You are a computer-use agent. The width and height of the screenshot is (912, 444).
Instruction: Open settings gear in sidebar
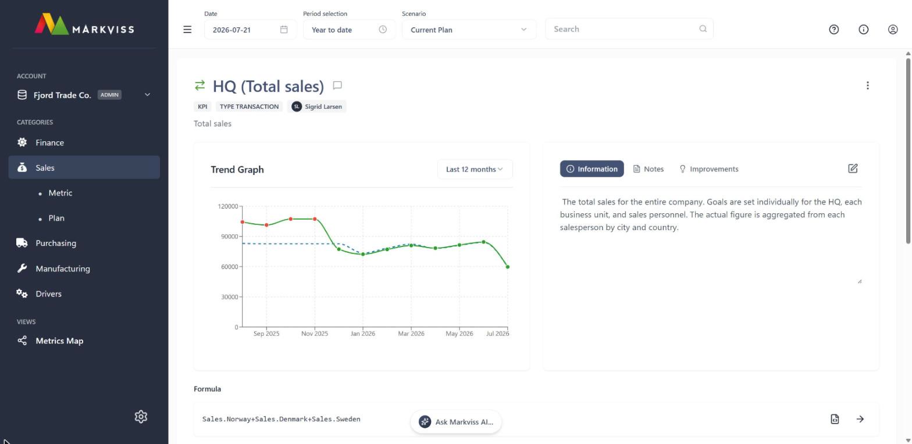click(x=141, y=417)
